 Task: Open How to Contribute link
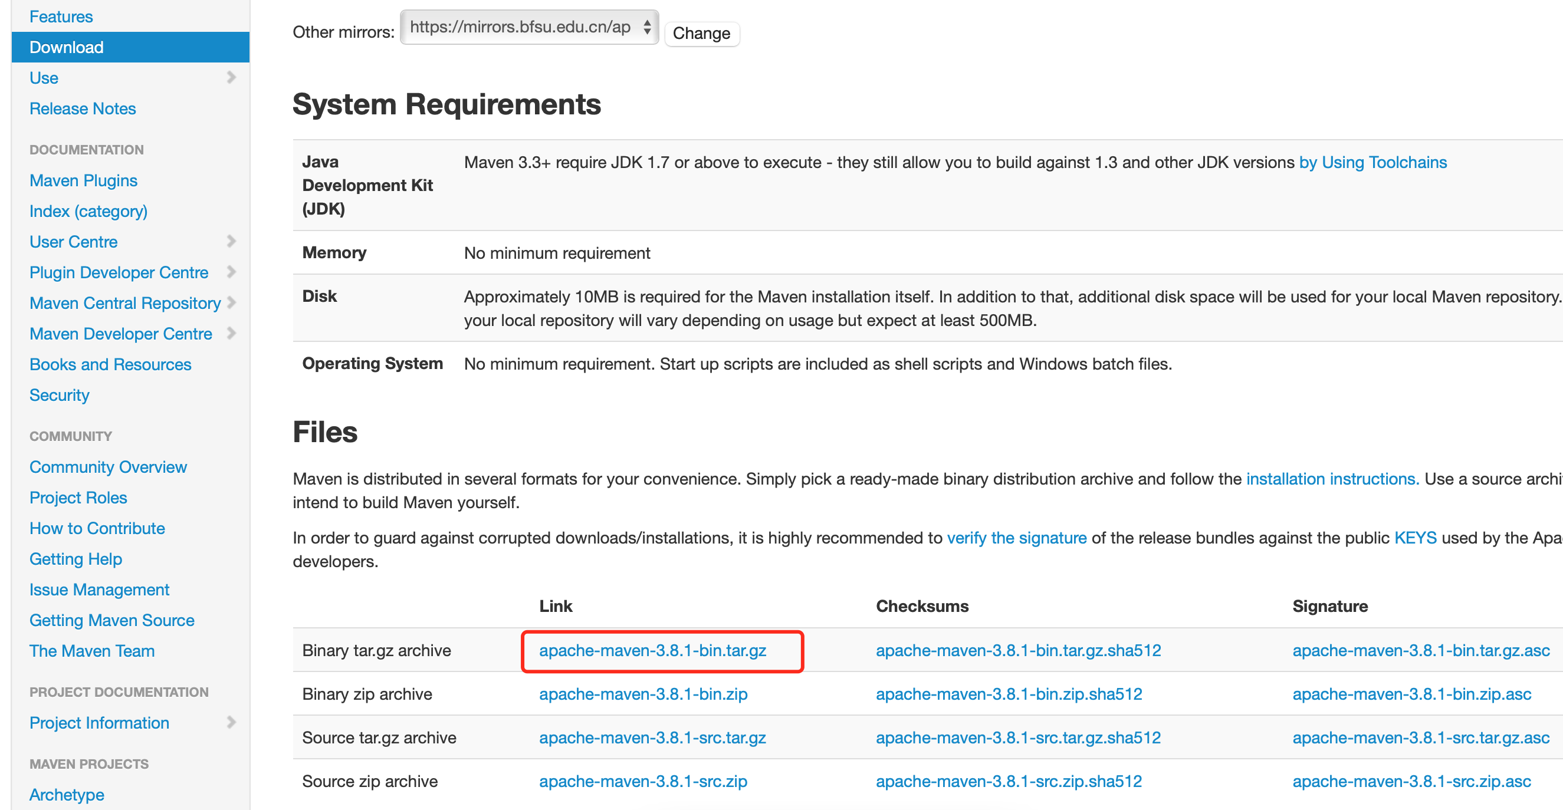[97, 528]
